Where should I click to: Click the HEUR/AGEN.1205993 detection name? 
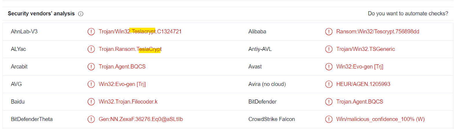point(363,84)
